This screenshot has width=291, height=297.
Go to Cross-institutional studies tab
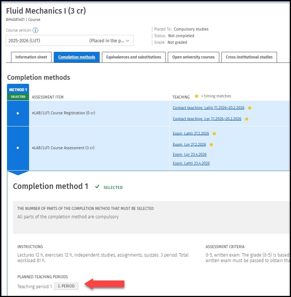249,57
